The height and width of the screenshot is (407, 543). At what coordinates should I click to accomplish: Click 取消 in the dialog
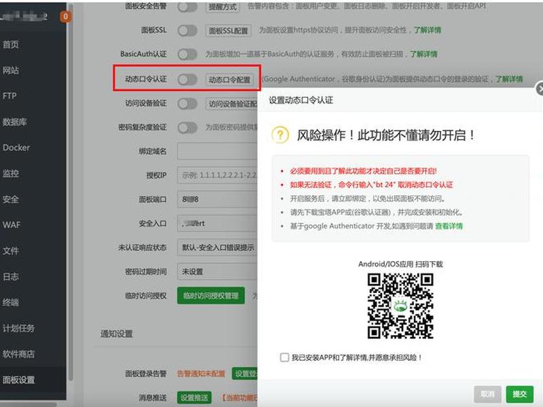pos(487,394)
